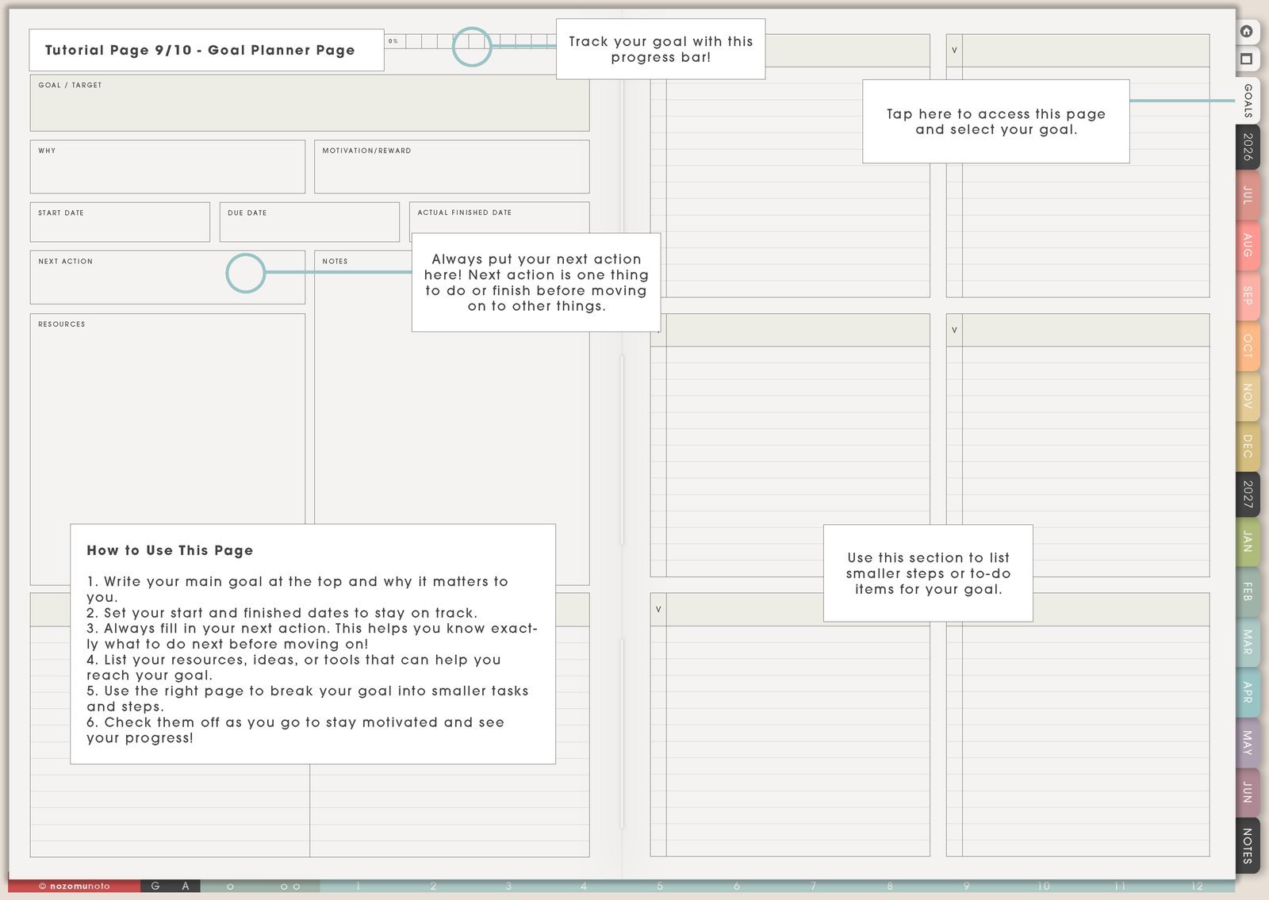Select goal number 12 in bottom bar
The image size is (1269, 900).
point(1197,887)
